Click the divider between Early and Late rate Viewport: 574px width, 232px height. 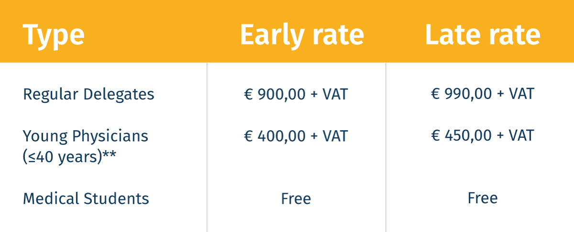[x=386, y=144]
